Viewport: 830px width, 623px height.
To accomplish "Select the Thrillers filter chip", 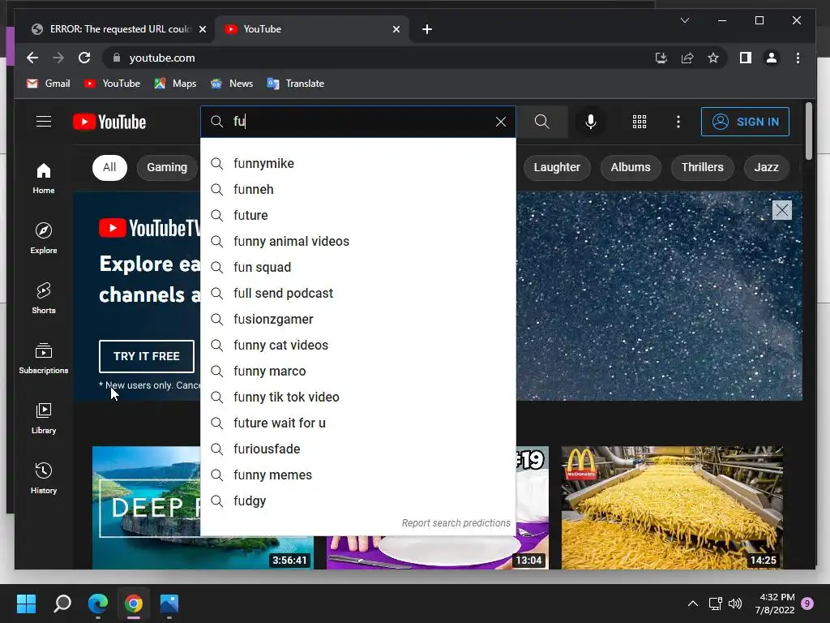I will 703,167.
